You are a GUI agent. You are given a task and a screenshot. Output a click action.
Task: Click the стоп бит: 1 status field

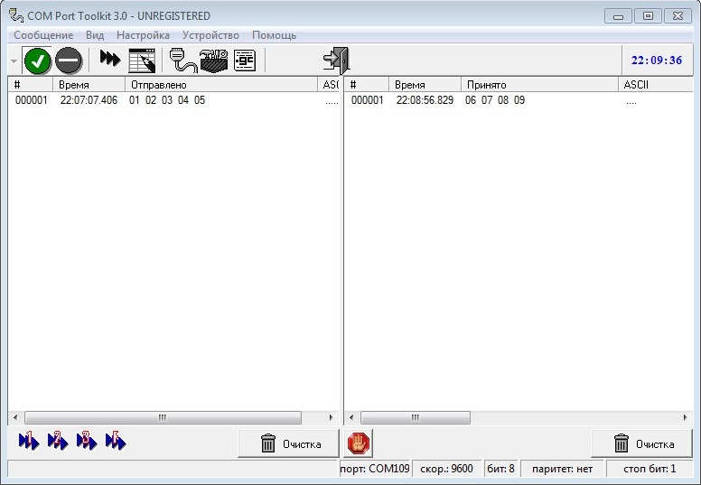pyautogui.click(x=650, y=469)
